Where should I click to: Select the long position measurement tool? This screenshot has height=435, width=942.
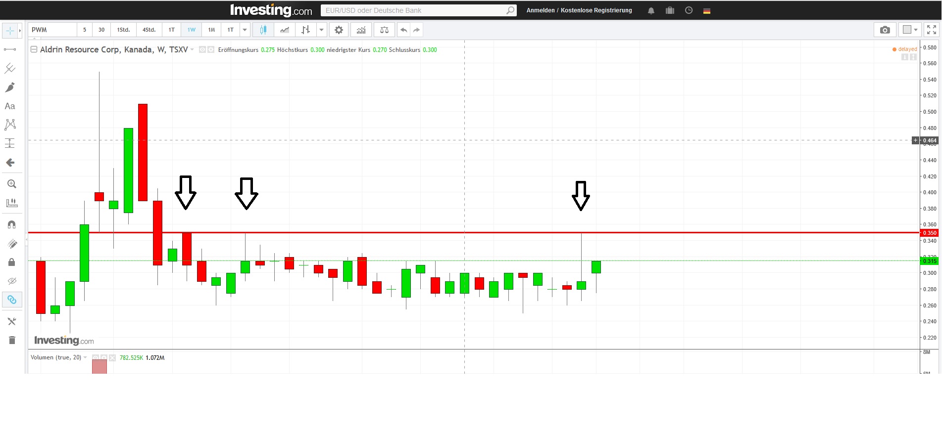[10, 143]
